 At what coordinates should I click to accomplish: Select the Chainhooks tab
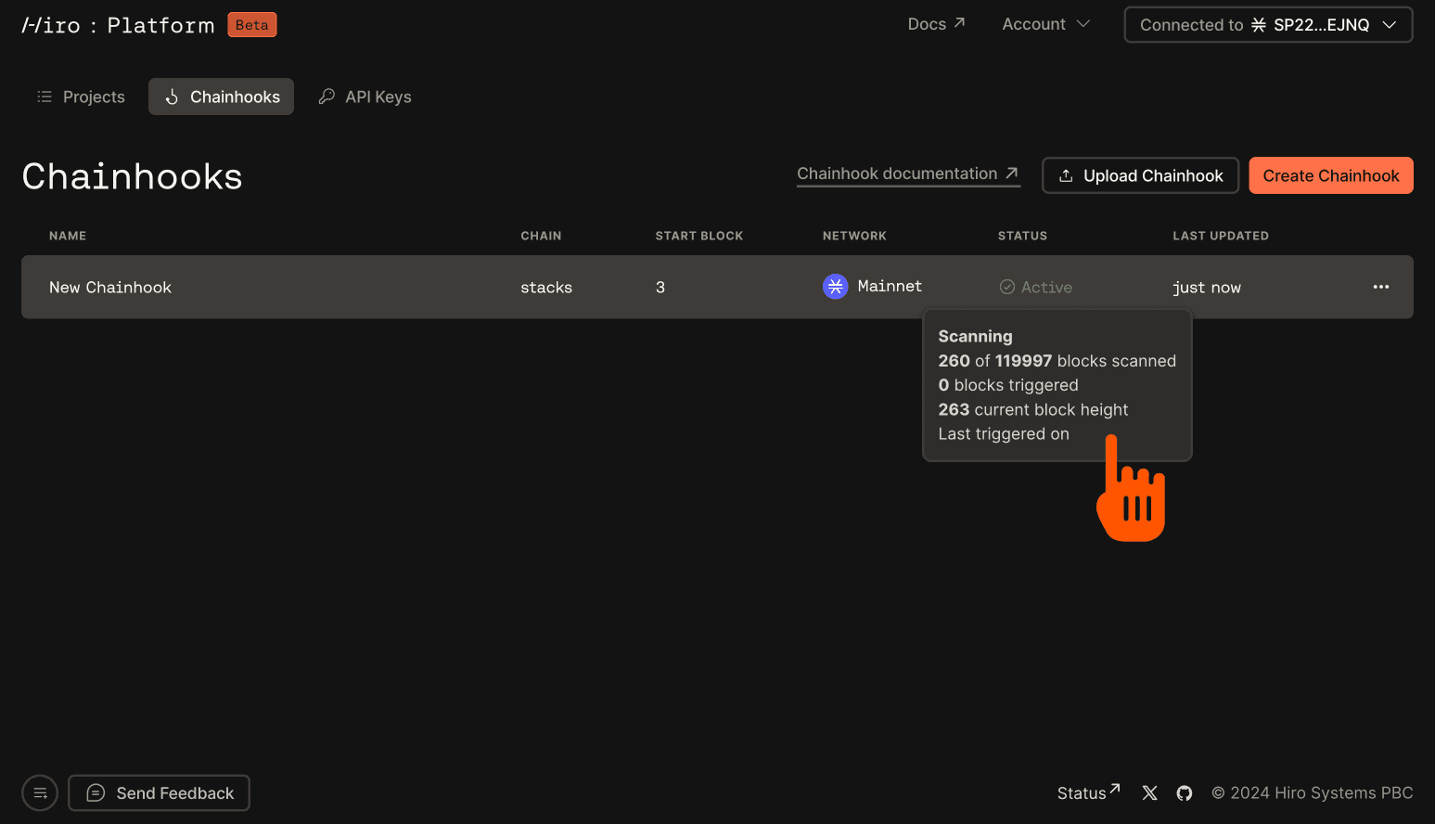pyautogui.click(x=221, y=97)
